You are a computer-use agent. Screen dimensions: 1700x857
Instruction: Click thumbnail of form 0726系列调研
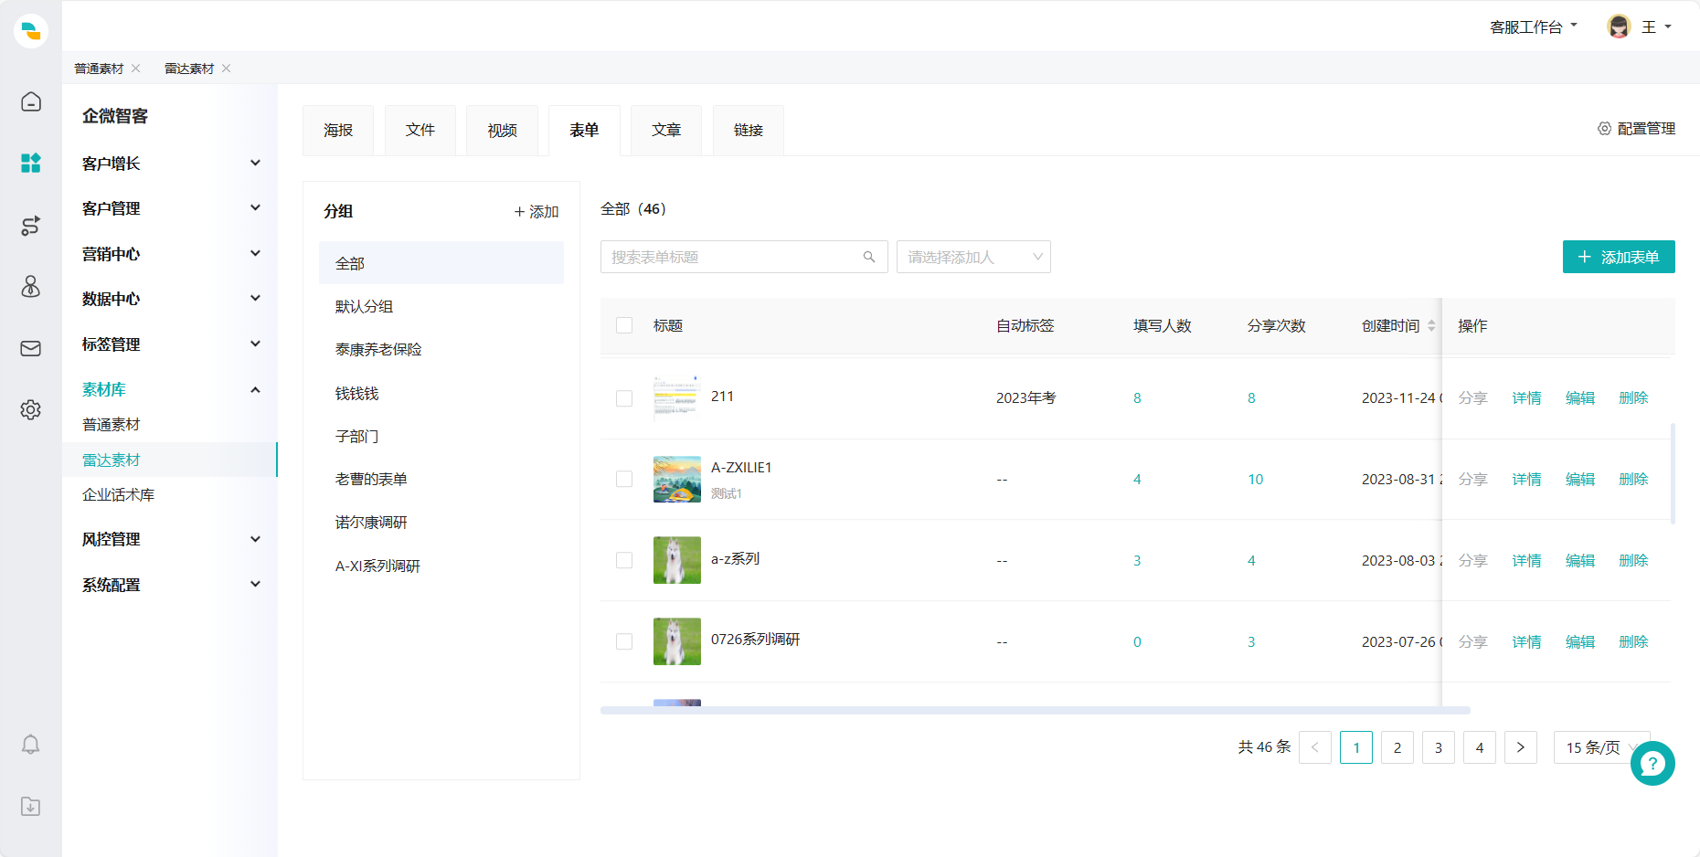677,641
